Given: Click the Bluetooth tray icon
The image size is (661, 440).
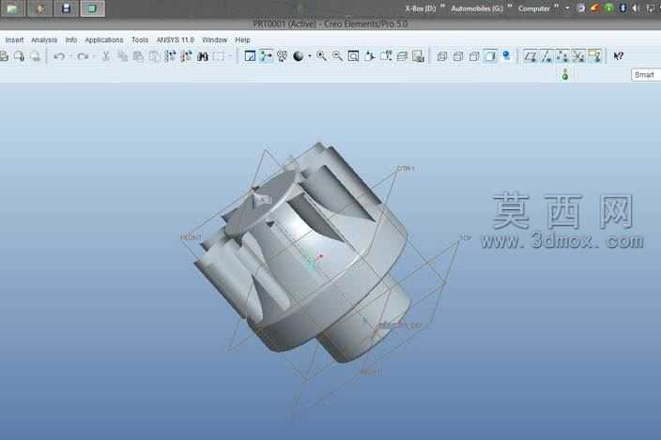Looking at the screenshot, I should 623,8.
